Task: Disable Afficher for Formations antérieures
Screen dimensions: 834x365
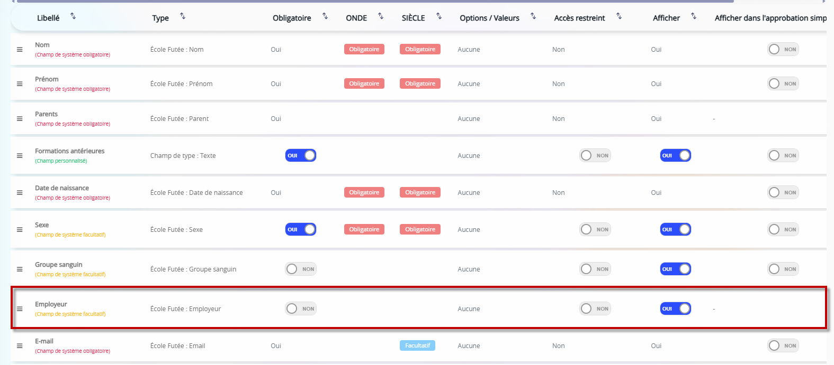Action: [x=676, y=155]
